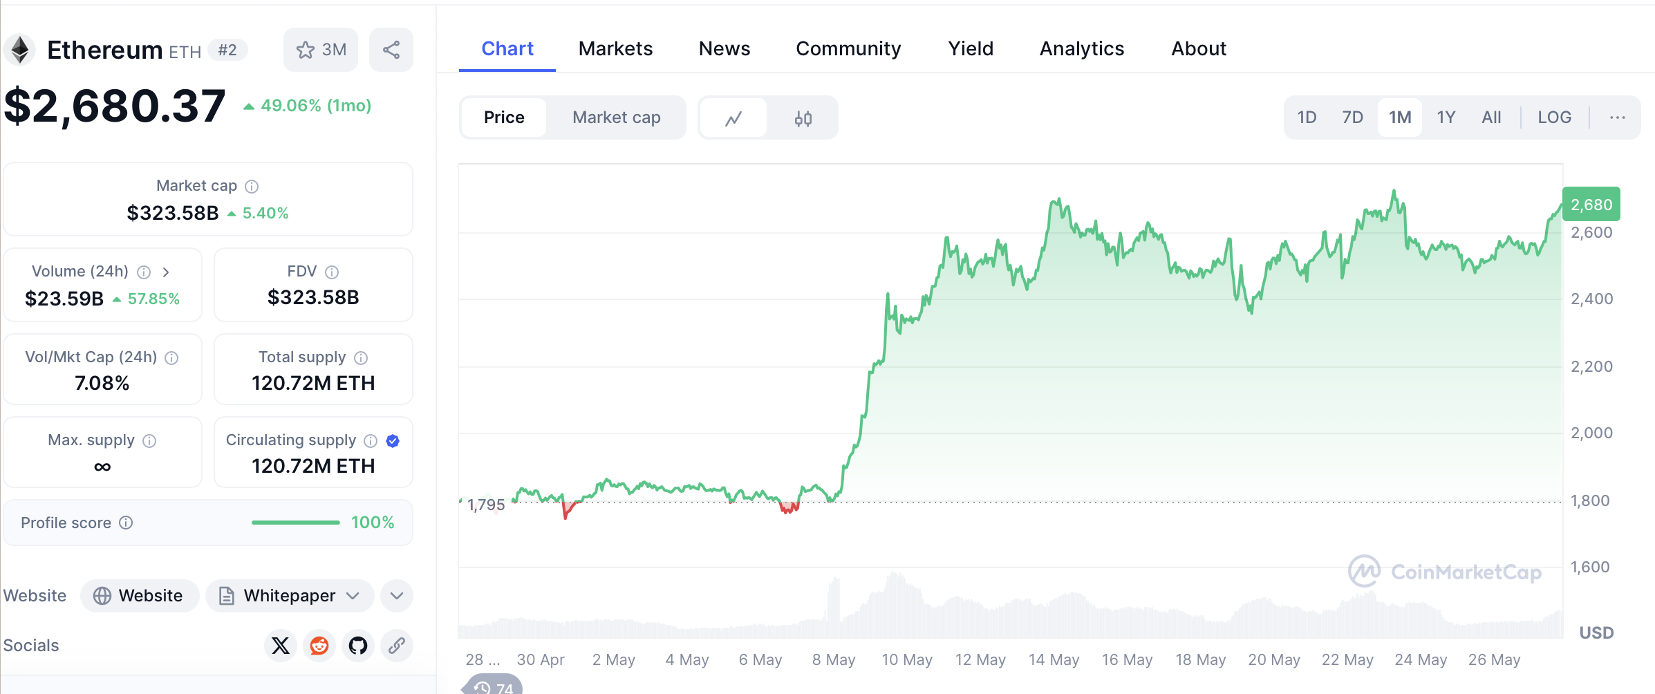Expand more website links chevron
1655x694 pixels.
pos(397,596)
